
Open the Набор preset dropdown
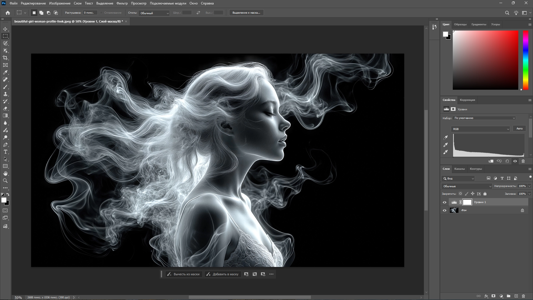click(484, 118)
